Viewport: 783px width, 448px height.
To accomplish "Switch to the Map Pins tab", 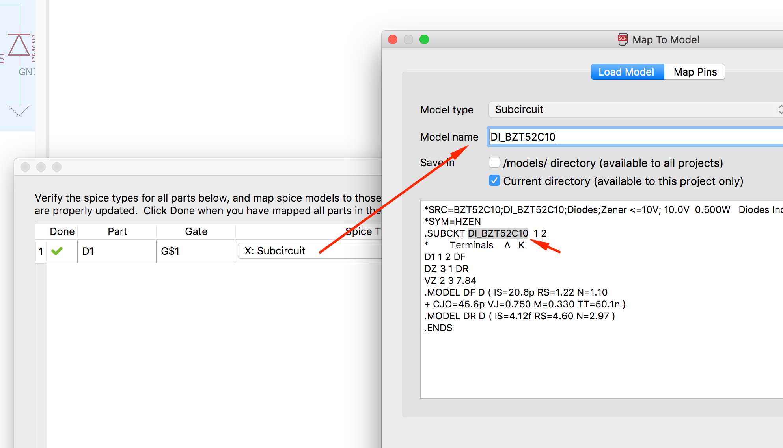I will (x=695, y=72).
